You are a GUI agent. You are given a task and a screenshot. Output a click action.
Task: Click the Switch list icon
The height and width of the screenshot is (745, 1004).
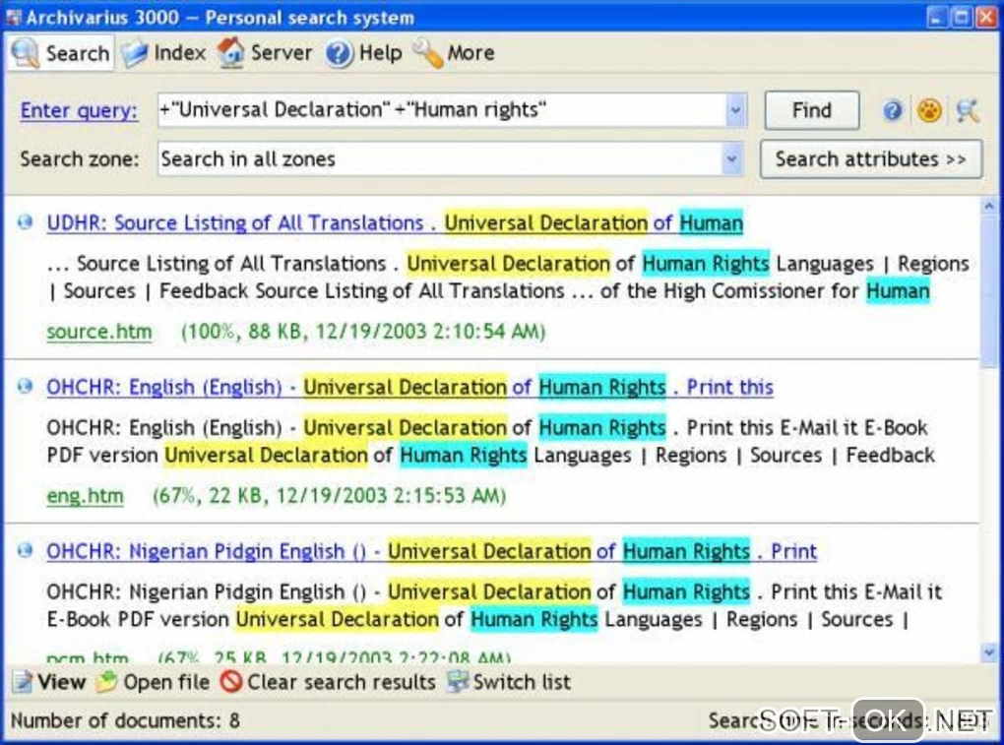click(x=457, y=682)
